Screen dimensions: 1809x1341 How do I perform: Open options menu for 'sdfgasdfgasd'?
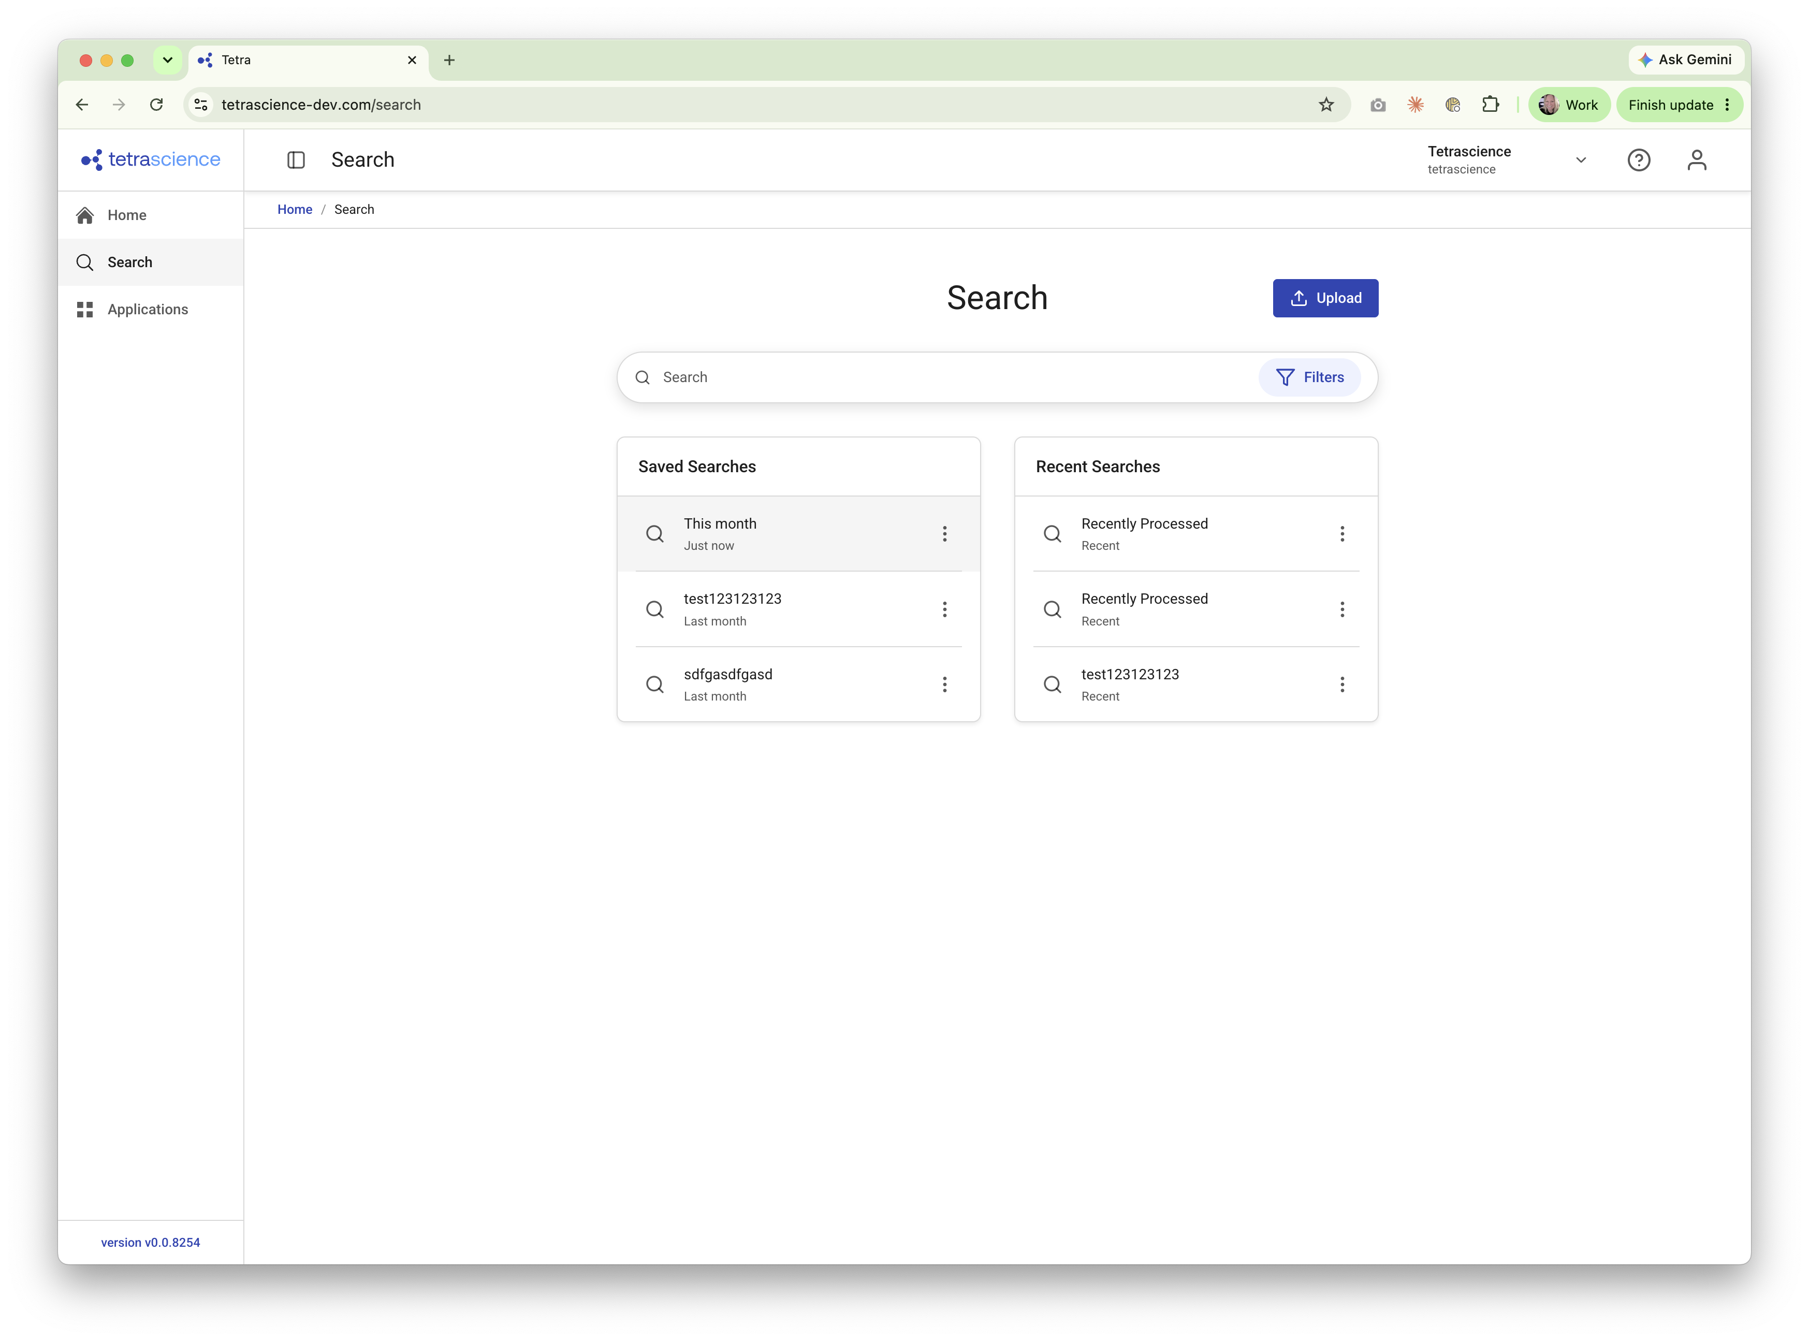(x=944, y=684)
